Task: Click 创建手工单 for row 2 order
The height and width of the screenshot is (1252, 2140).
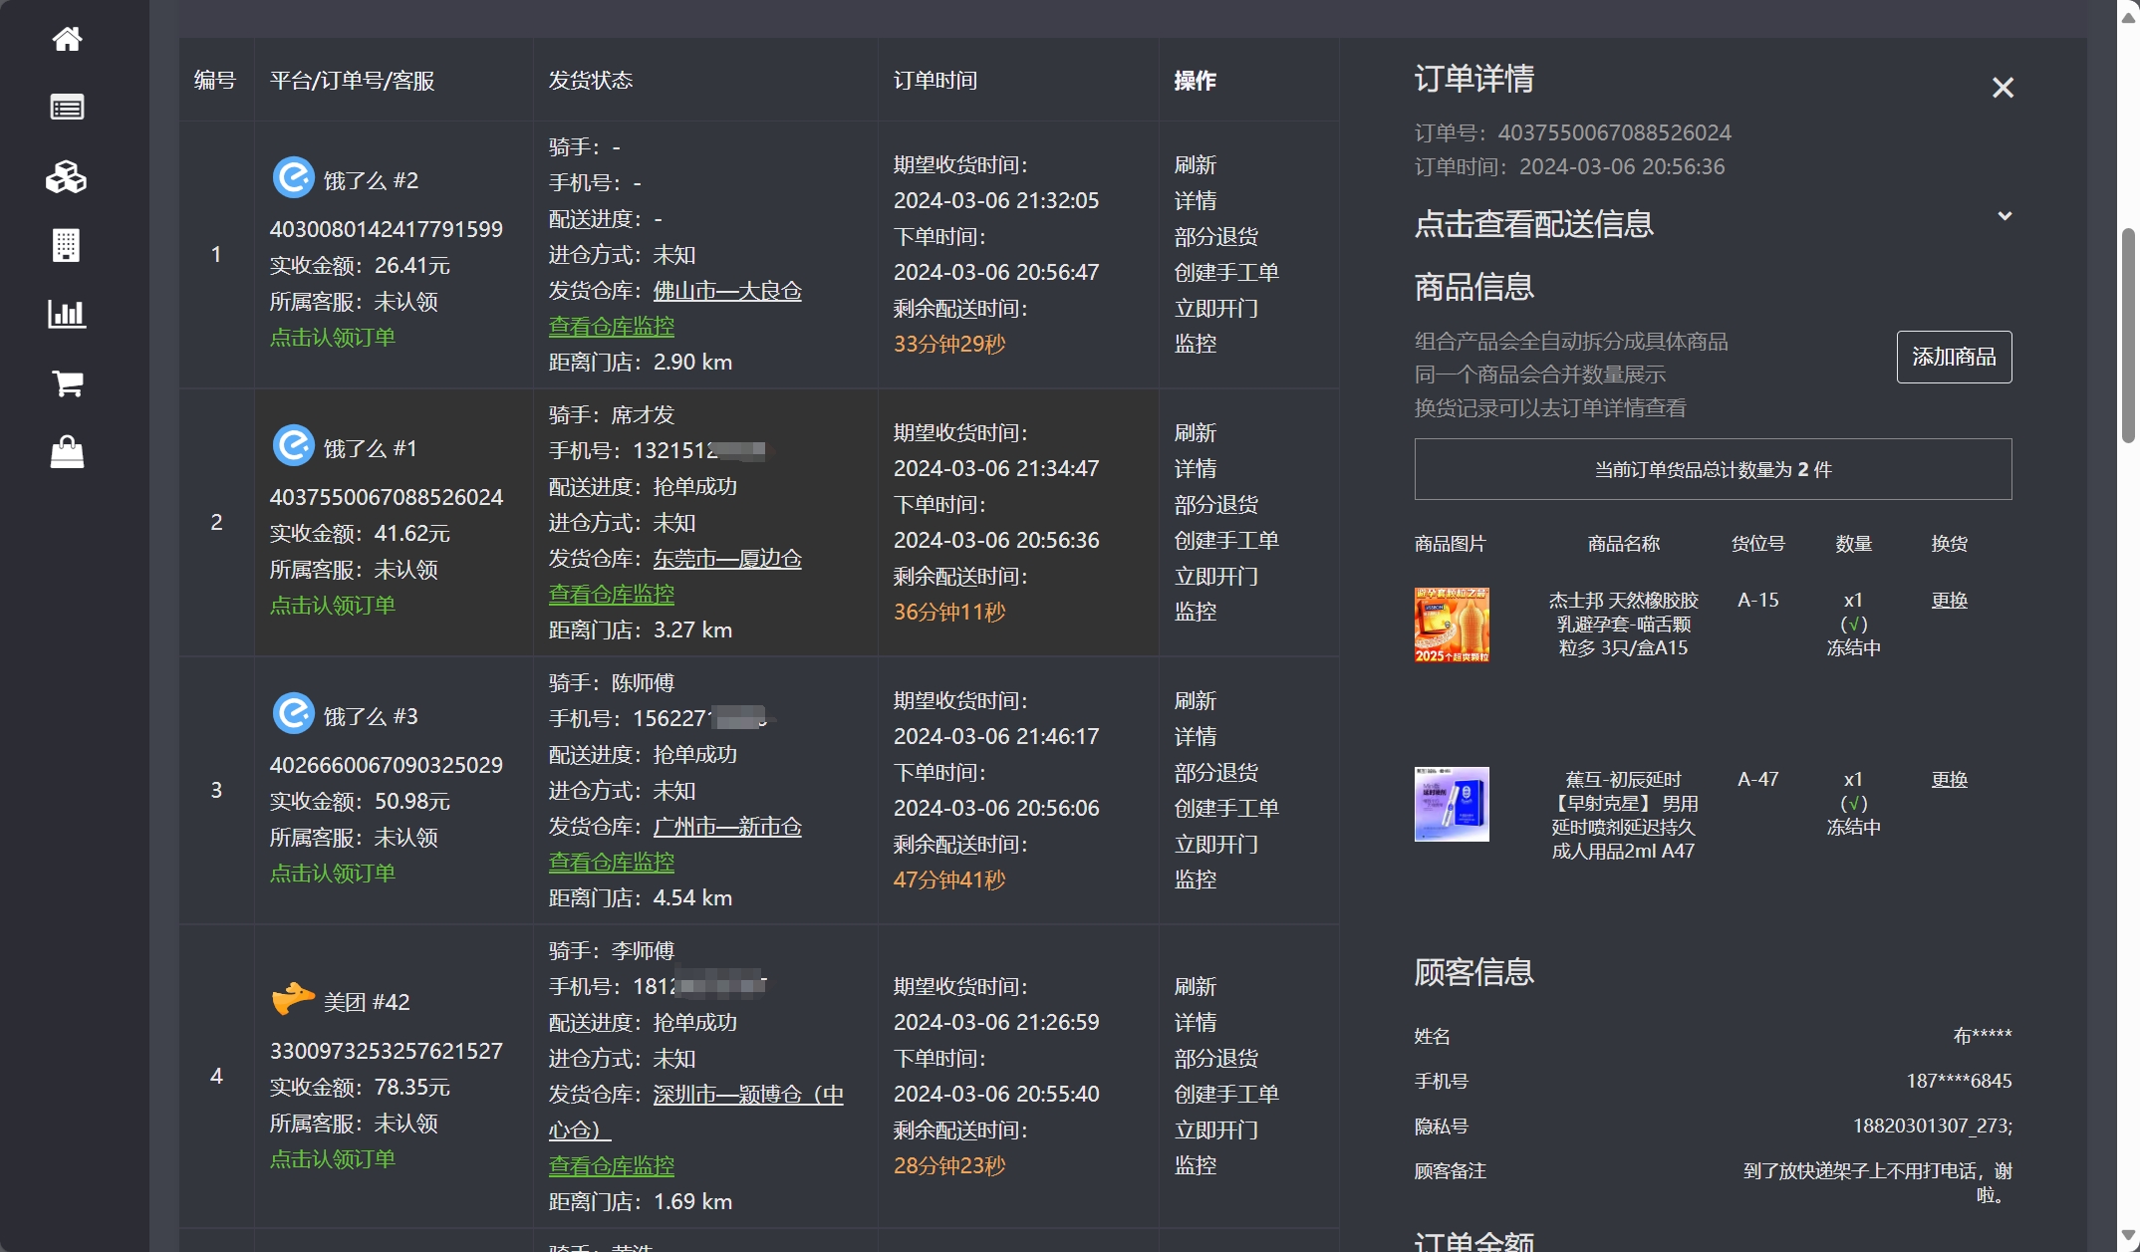Action: (x=1226, y=541)
